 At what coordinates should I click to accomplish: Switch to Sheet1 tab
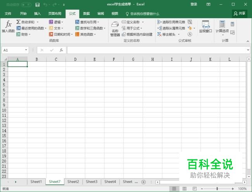[36, 182]
